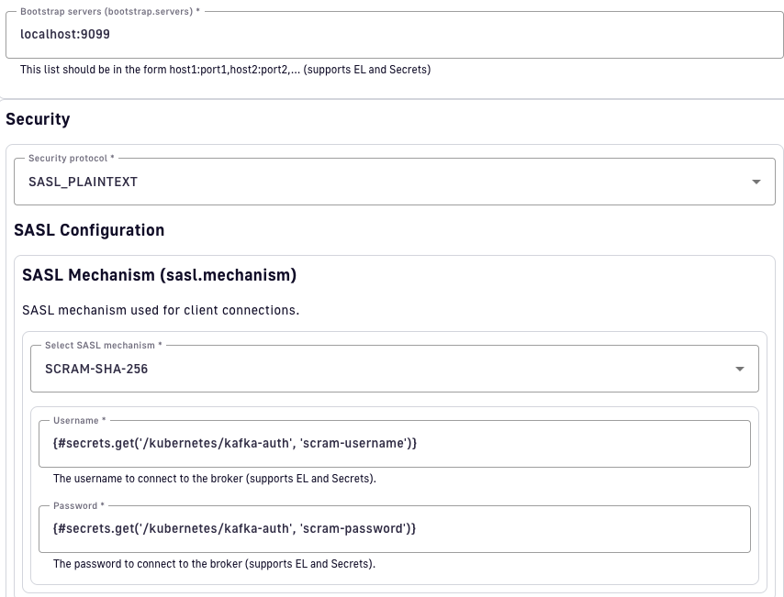
Task: Select the SASL_PLAINTEXT value text
Action: [x=83, y=182]
